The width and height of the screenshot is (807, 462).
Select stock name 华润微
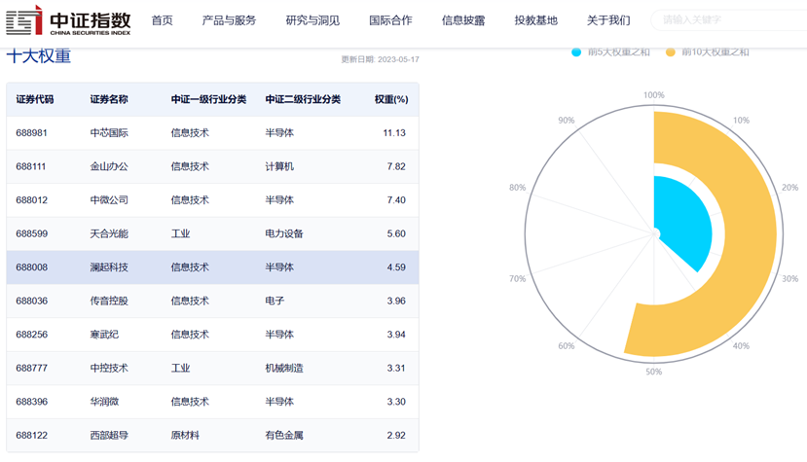coord(104,402)
